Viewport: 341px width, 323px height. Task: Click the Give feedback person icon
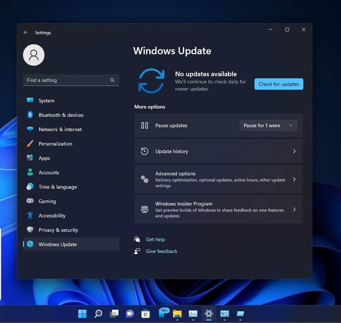[137, 251]
